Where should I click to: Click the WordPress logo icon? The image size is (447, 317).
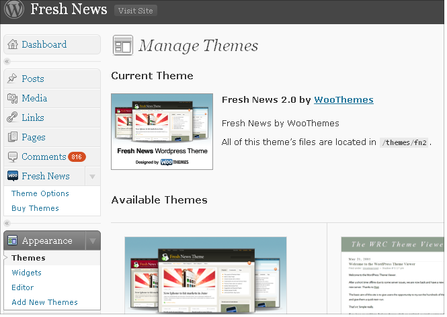pos(14,9)
